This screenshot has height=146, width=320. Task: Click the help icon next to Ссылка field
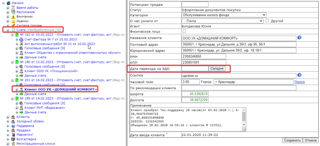299,75
